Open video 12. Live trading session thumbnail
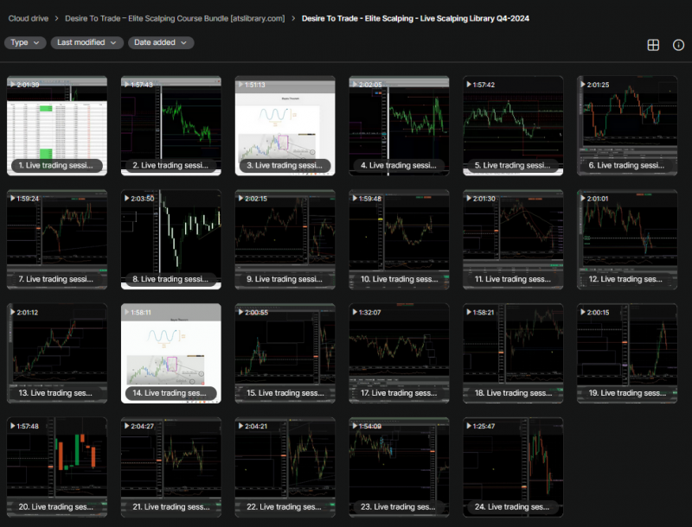Viewport: 692px width, 527px height. 627,239
